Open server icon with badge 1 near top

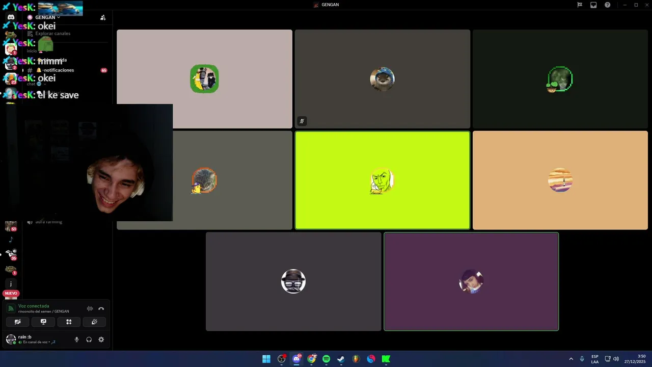click(x=11, y=49)
